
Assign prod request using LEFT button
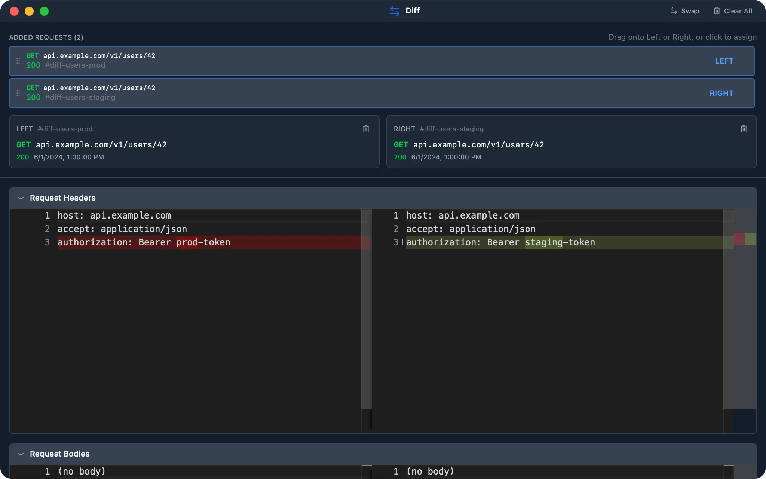click(724, 61)
